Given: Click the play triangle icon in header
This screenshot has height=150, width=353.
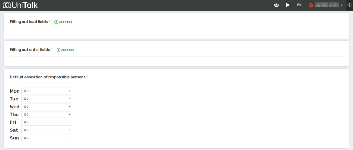Looking at the screenshot, I should click(x=288, y=5).
